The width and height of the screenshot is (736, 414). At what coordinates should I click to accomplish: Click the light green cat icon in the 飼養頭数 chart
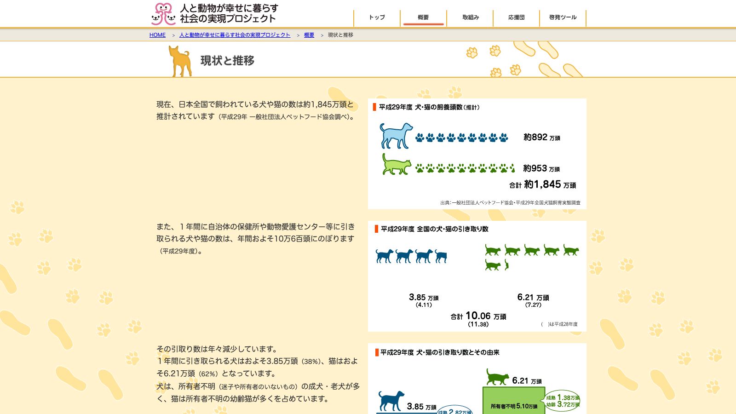tap(396, 164)
